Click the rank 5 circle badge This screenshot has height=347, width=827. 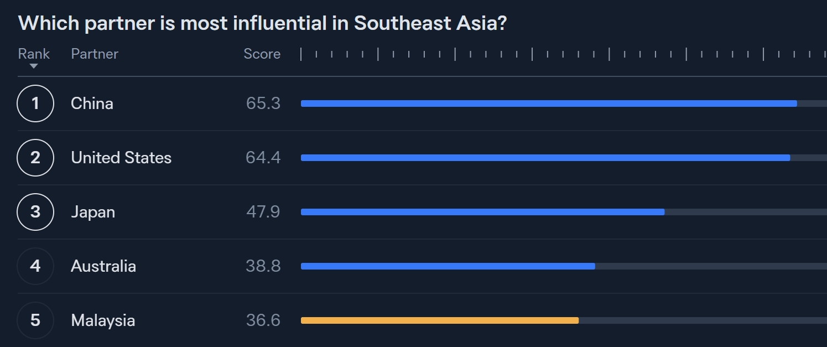click(35, 320)
